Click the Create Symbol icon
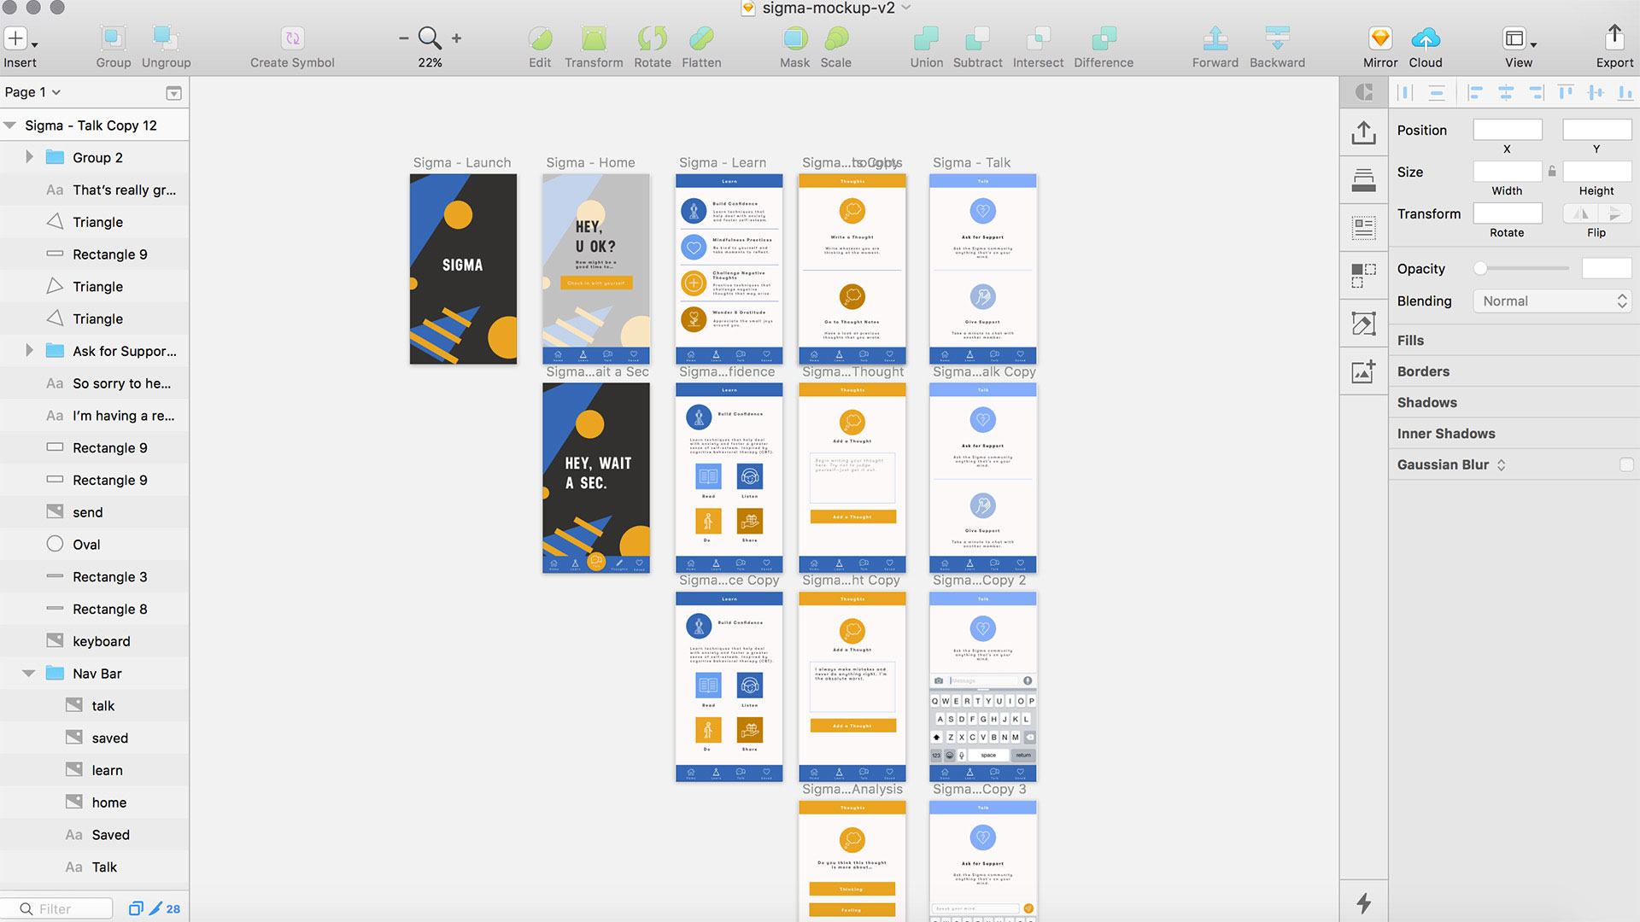Viewport: 1640px width, 922px height. [x=292, y=38]
